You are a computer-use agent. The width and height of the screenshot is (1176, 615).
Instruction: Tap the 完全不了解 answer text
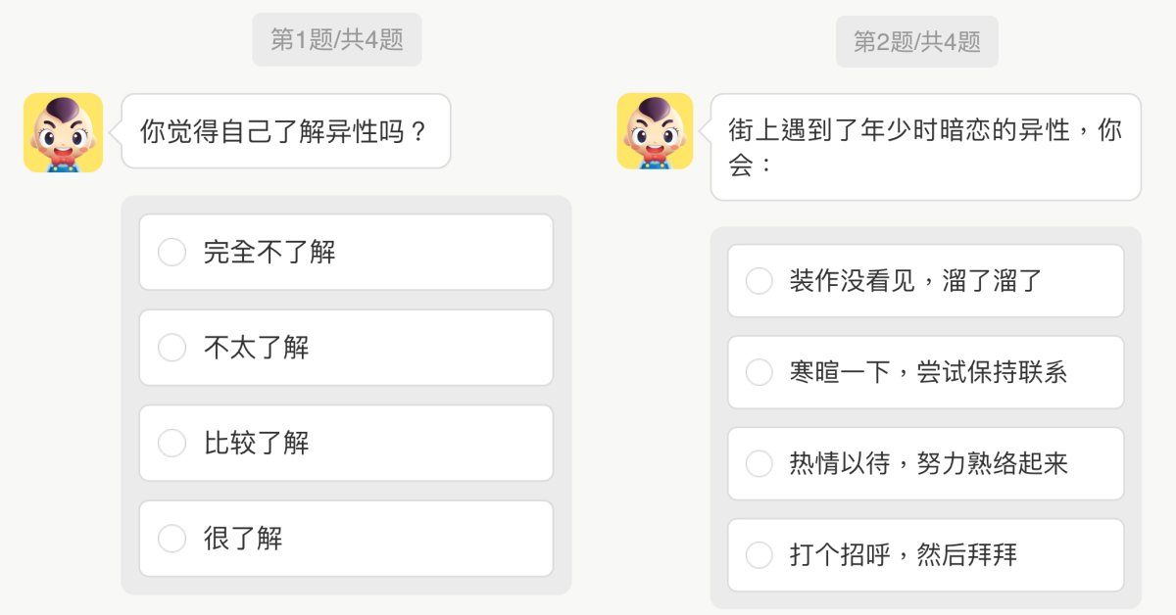(269, 253)
